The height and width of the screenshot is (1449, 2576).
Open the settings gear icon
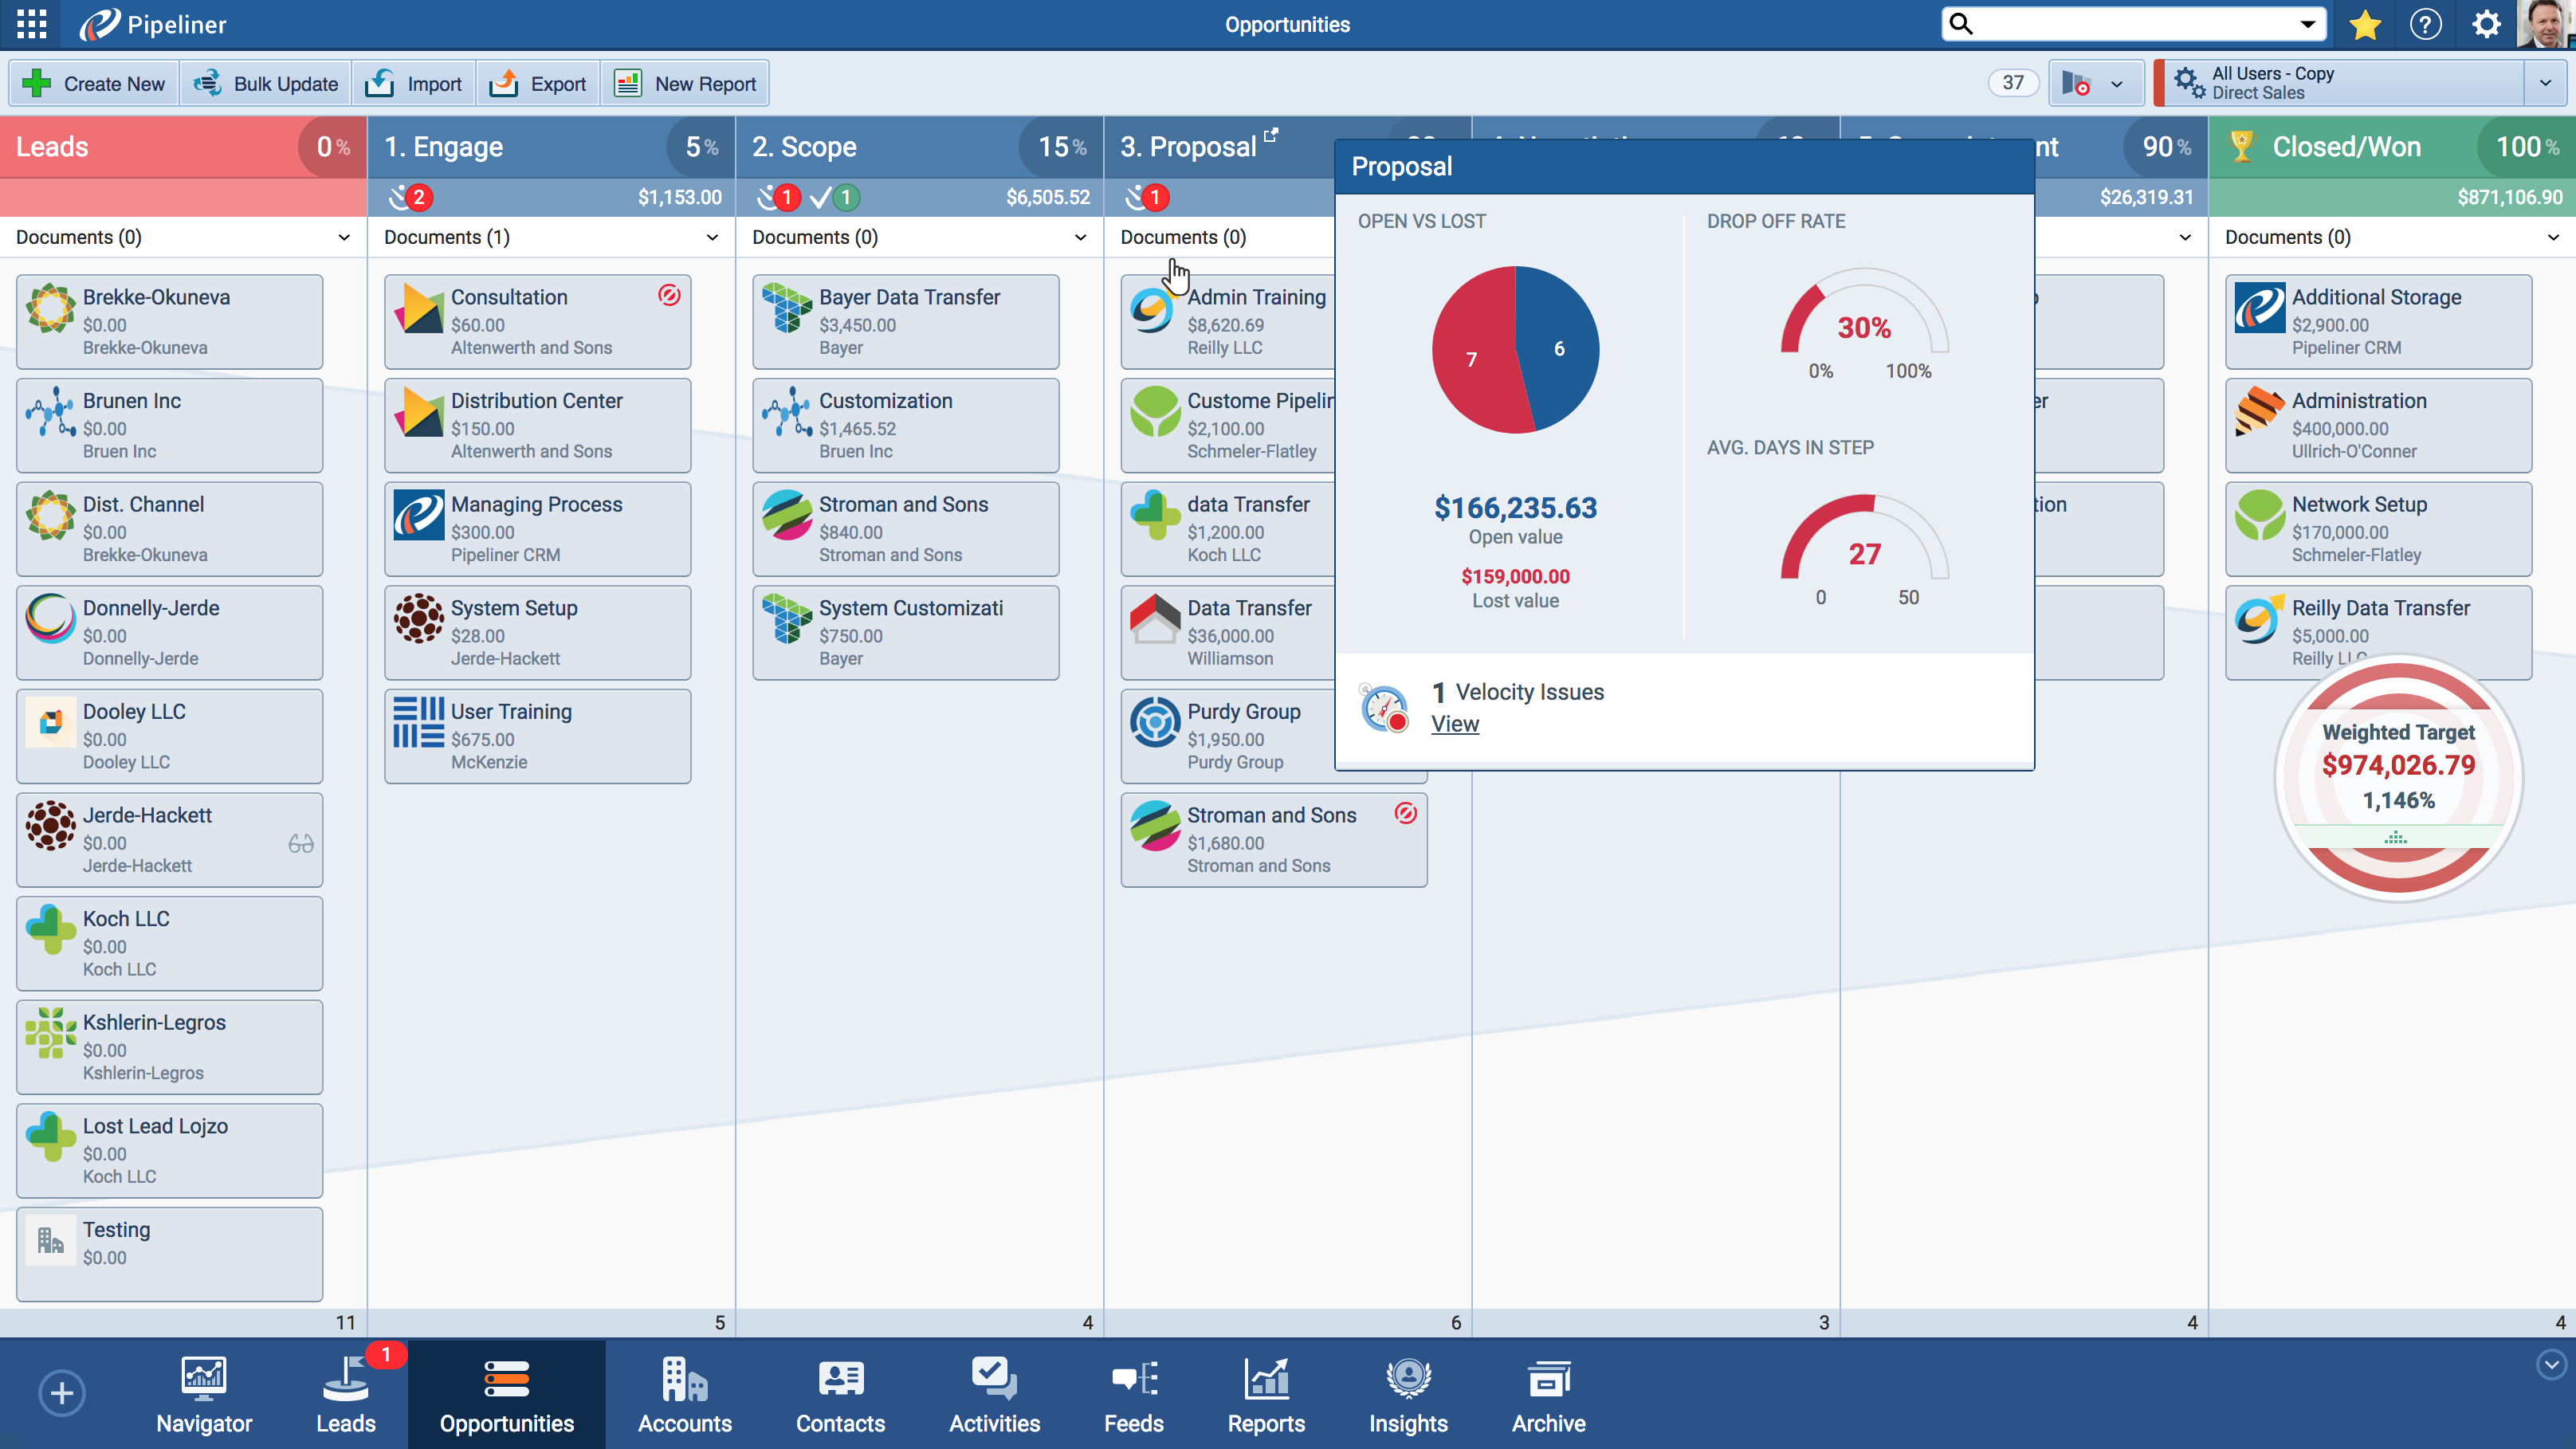click(x=2486, y=24)
